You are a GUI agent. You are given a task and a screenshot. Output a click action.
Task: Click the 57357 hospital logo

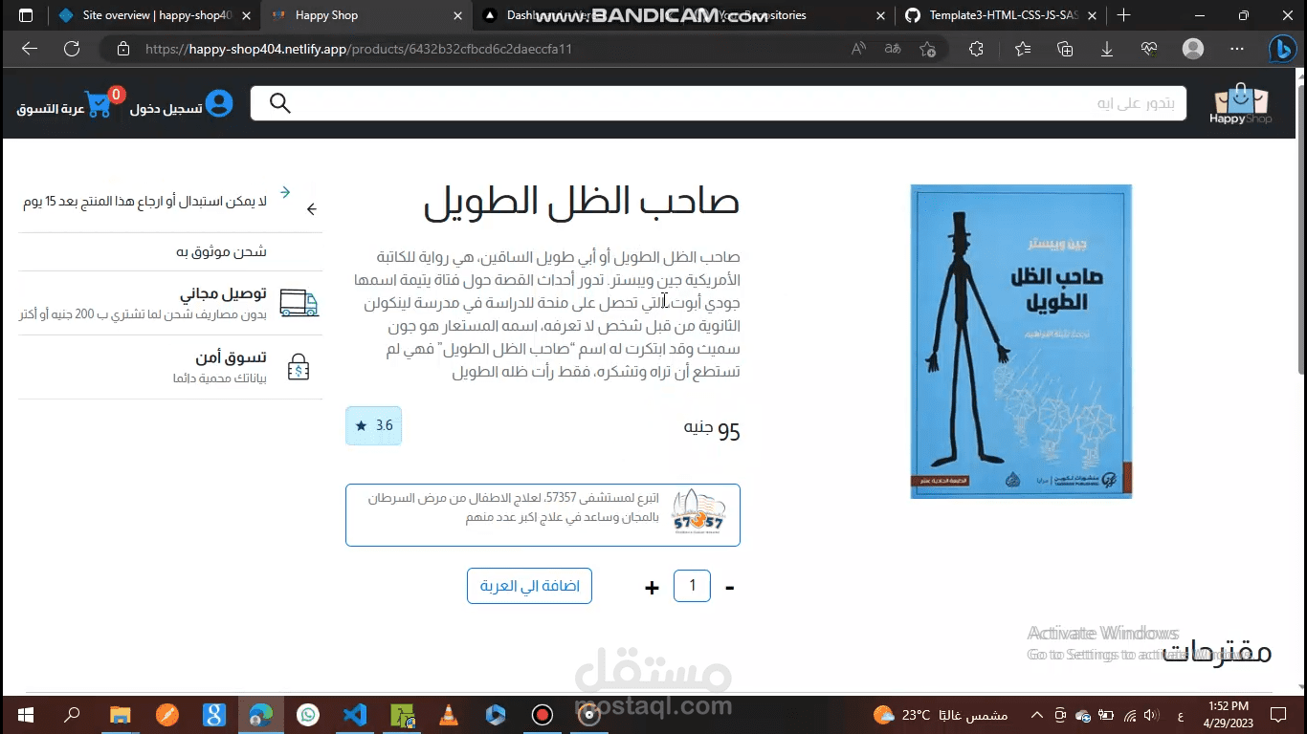pos(698,512)
